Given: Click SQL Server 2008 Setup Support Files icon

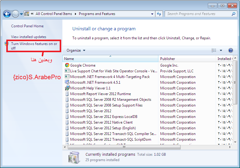Looking at the screenshot, I should [67, 105].
